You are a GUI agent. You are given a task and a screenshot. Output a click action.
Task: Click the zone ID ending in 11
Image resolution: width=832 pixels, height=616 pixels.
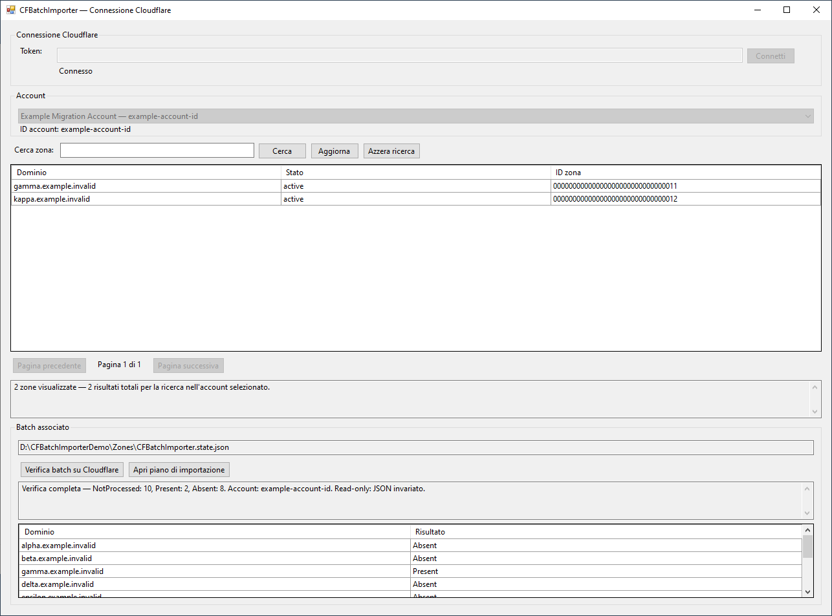click(615, 186)
